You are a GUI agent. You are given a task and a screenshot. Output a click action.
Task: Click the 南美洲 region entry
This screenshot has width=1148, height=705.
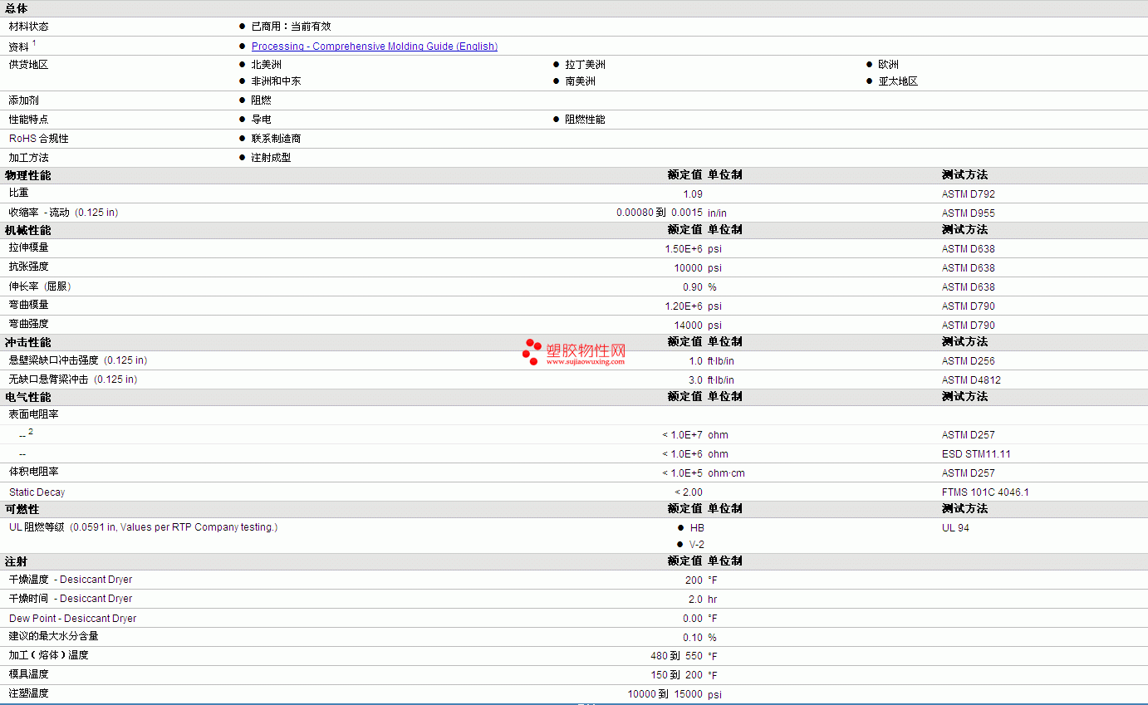(581, 81)
